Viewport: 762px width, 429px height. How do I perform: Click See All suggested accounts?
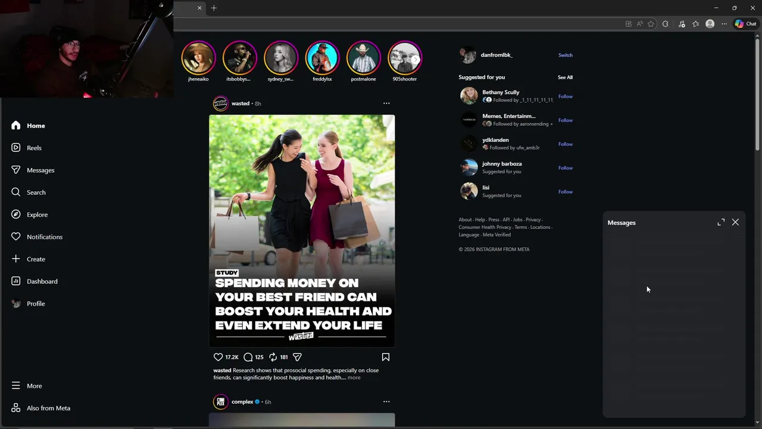click(565, 77)
